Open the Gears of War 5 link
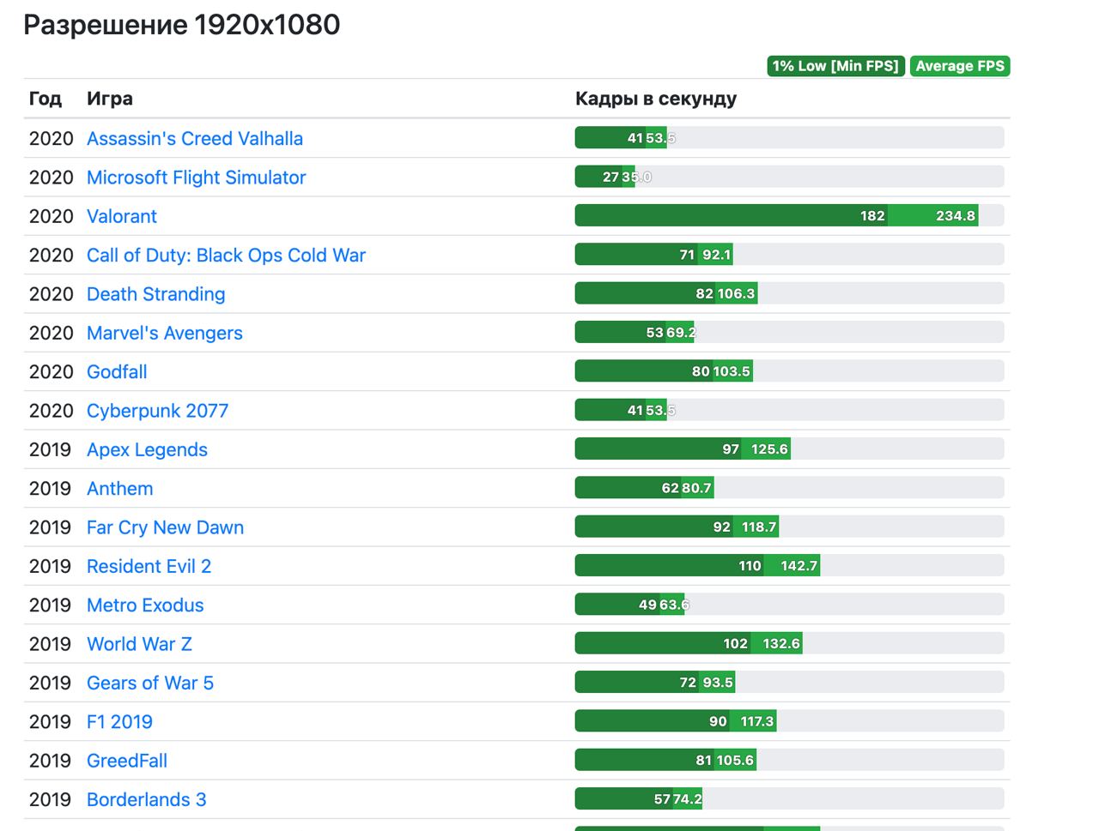The width and height of the screenshot is (1099, 831). (x=150, y=683)
